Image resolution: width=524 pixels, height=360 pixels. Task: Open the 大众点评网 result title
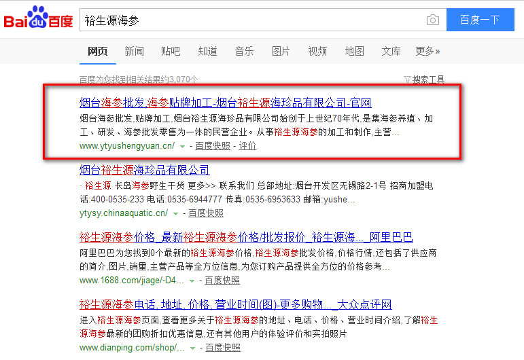click(x=235, y=304)
